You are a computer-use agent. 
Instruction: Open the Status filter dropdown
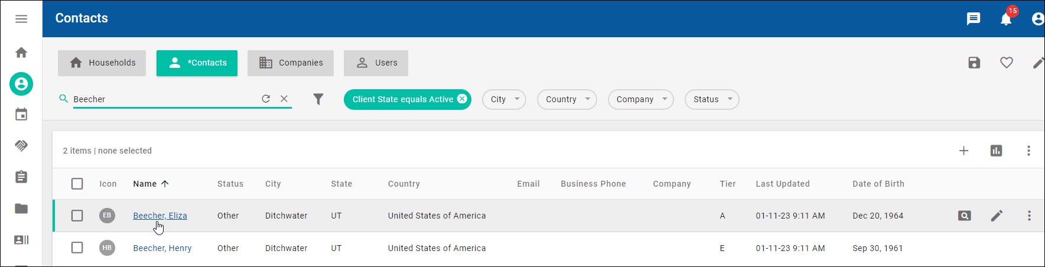pos(711,99)
